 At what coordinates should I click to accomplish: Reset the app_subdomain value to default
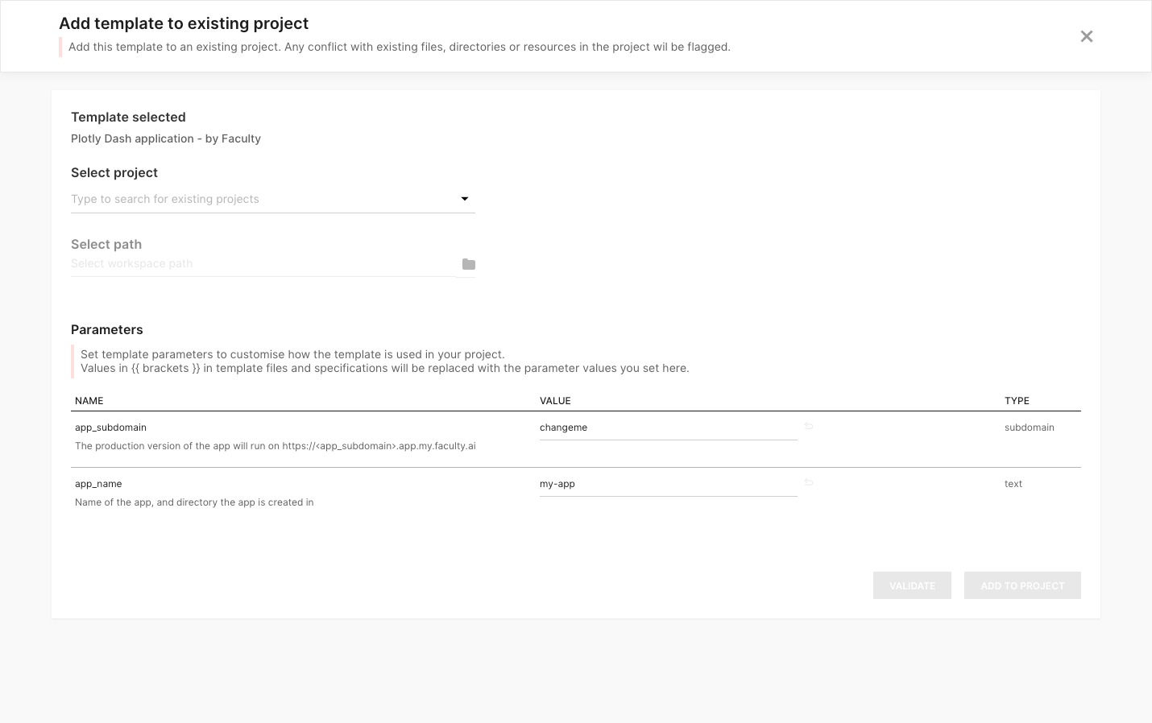coord(809,426)
